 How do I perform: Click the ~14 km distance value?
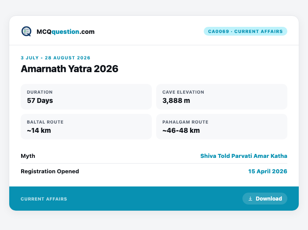39,131
